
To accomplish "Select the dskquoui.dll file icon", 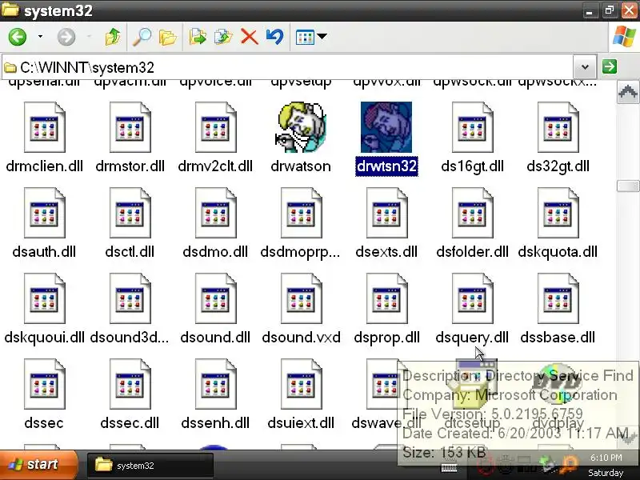I will point(45,298).
